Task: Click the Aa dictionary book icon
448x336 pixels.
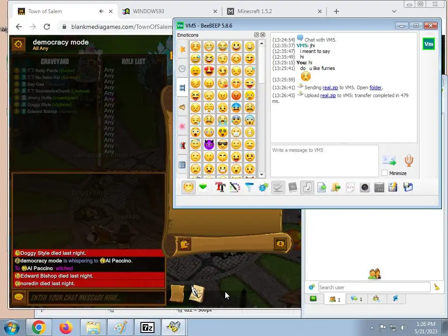Action: [x=293, y=187]
